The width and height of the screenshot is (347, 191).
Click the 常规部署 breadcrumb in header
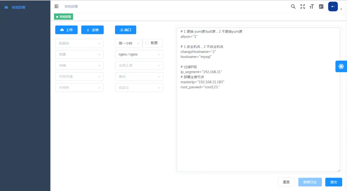click(x=71, y=7)
